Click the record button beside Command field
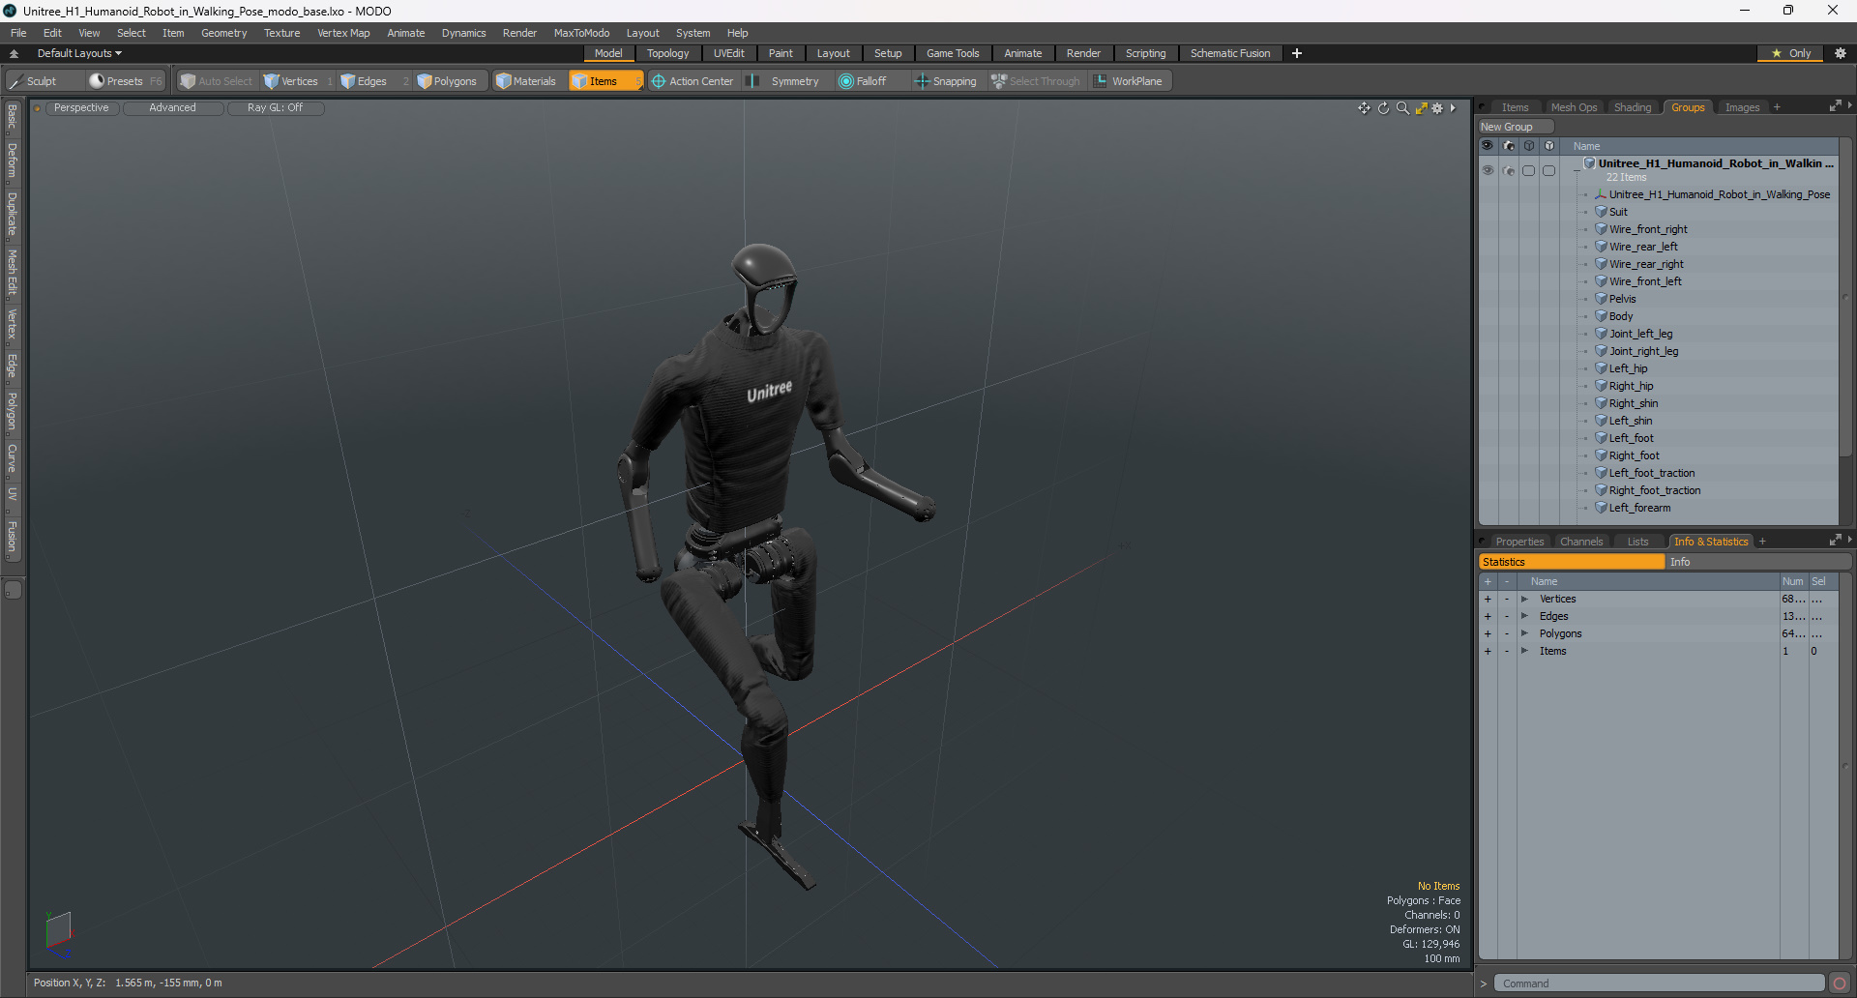The width and height of the screenshot is (1857, 998). tap(1840, 983)
